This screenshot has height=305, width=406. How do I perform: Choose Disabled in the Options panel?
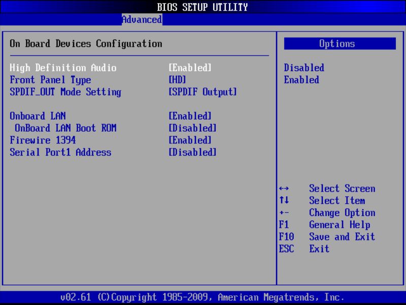click(x=303, y=68)
